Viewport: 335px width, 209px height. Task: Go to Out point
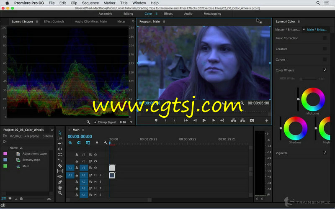click(x=222, y=120)
